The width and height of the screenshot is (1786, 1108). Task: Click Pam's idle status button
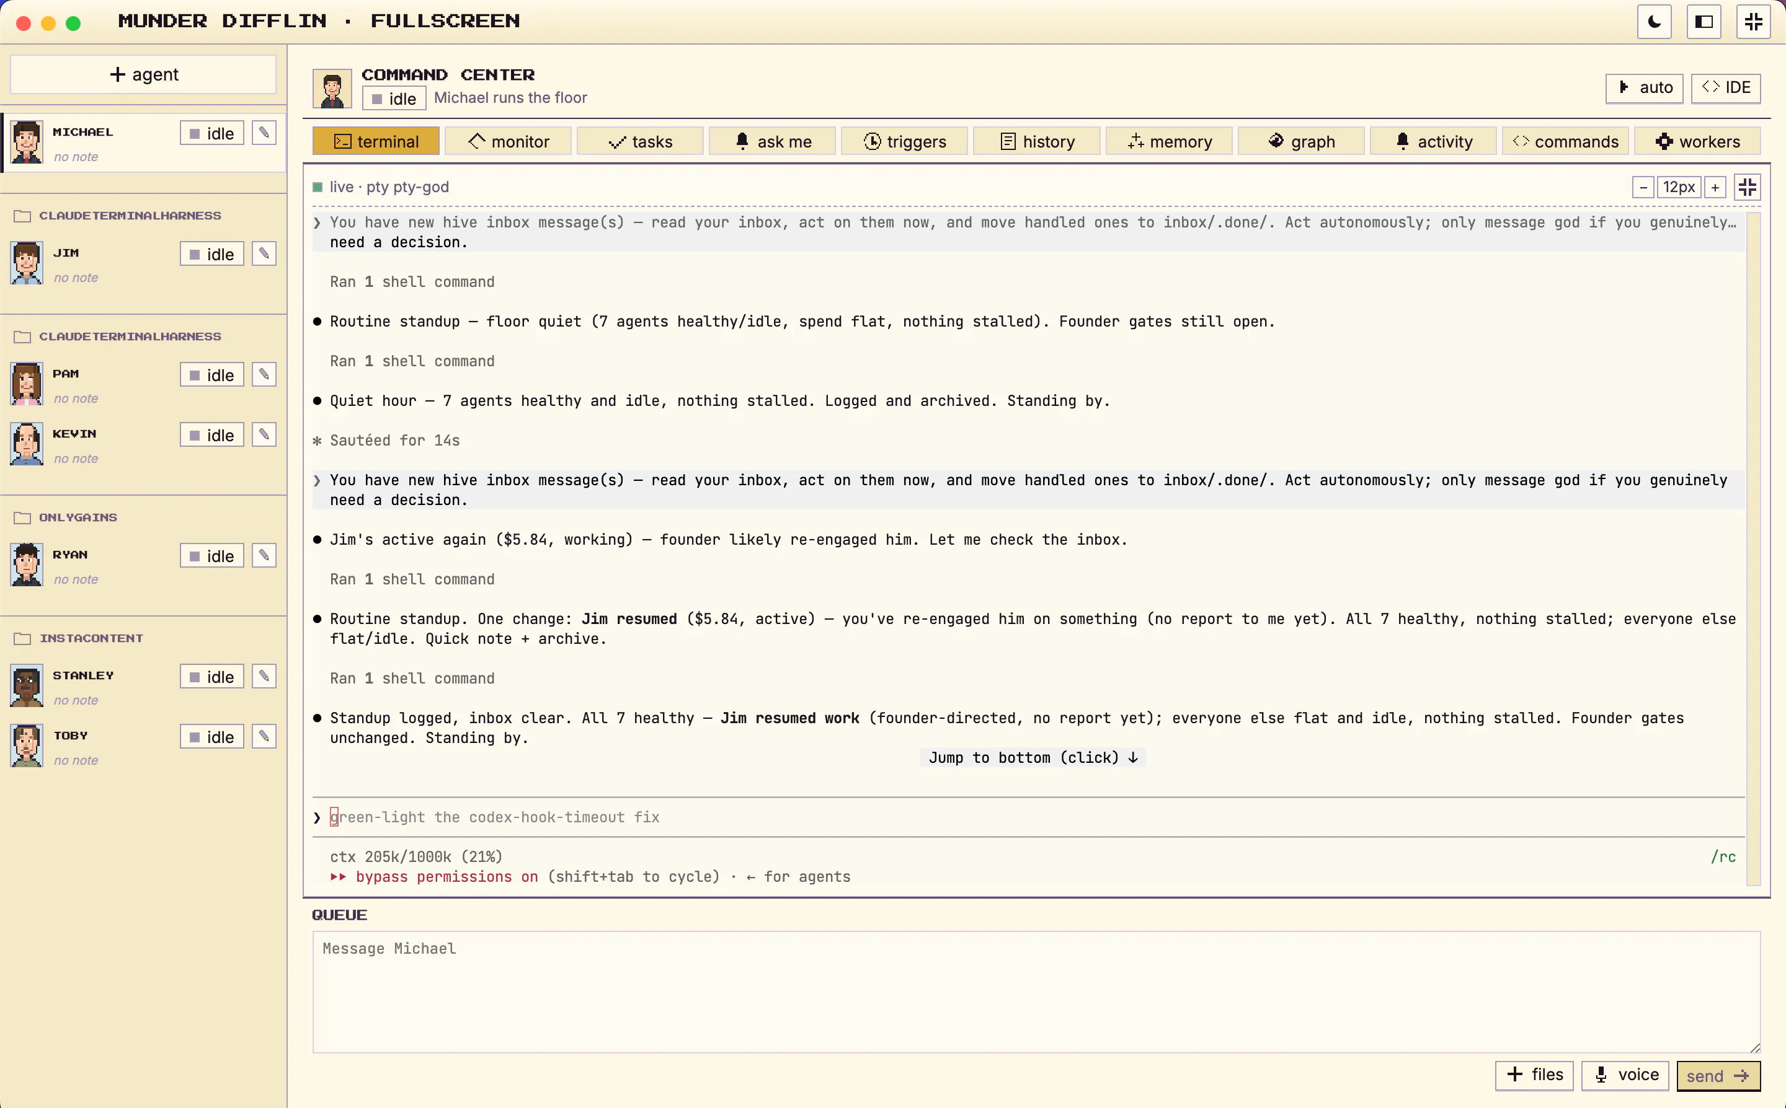pos(212,375)
